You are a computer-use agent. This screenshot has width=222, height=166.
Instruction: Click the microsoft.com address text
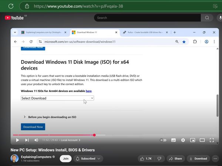point(80,42)
